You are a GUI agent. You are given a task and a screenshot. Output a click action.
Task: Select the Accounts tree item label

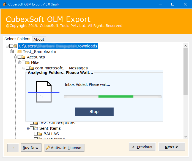click(x=36, y=57)
